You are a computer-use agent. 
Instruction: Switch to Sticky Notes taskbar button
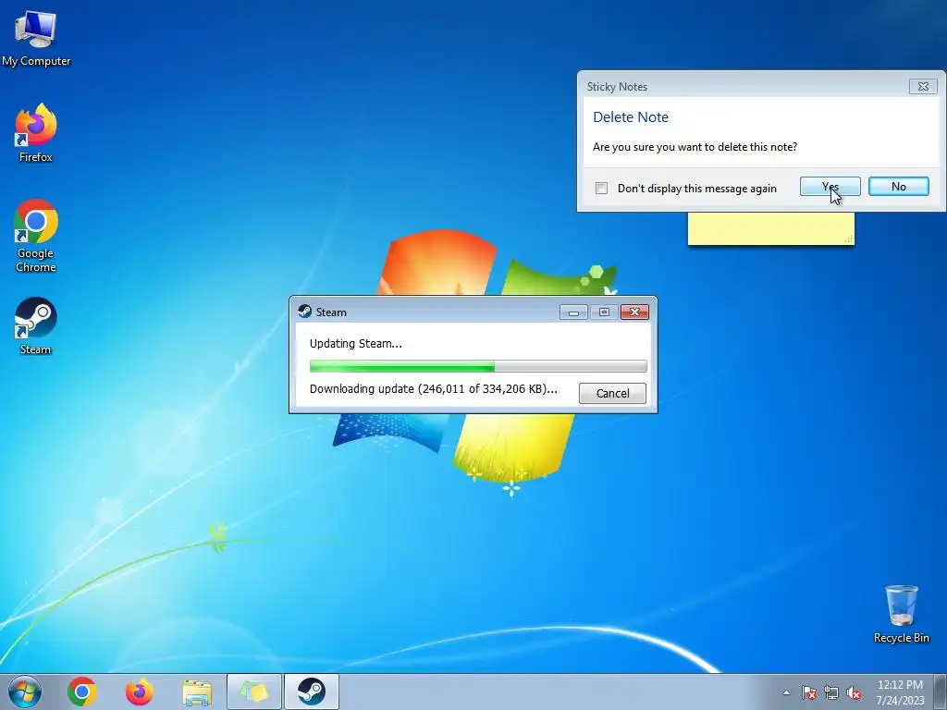pos(254,692)
